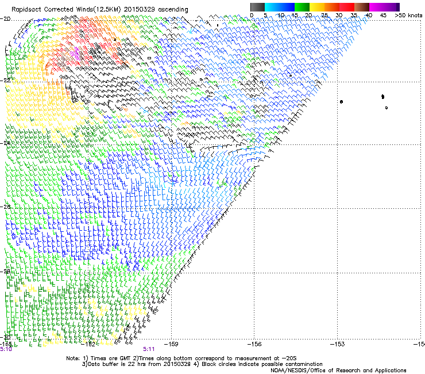425x374 pixels.
Task: Click the 'Times are GMT' note line
Action: tap(181, 358)
